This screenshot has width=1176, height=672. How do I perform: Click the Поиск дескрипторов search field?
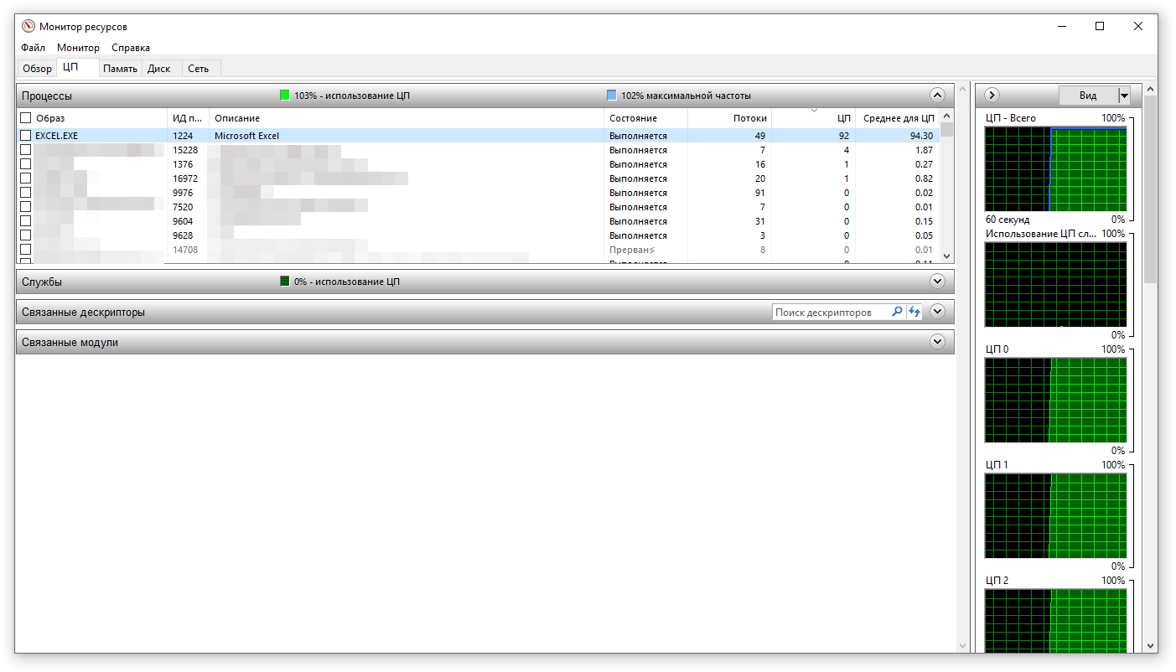click(x=830, y=313)
